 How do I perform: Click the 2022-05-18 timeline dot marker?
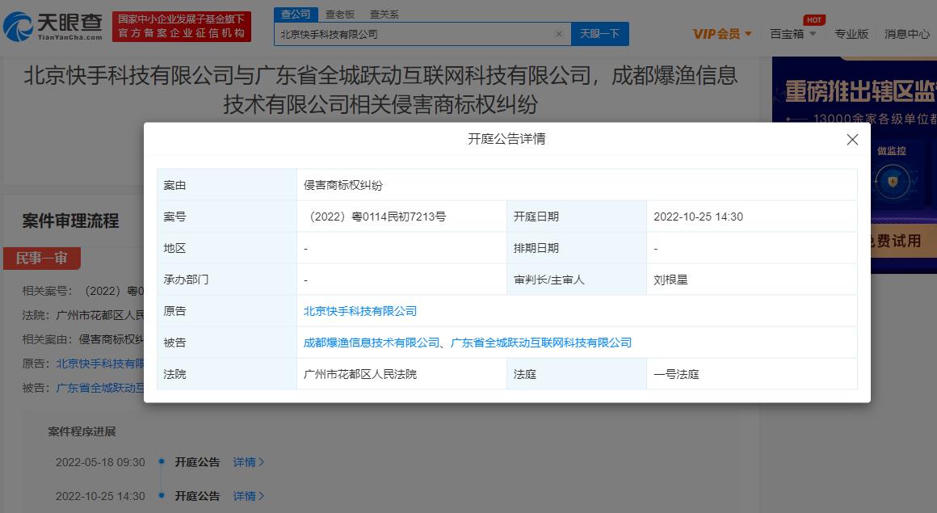point(162,461)
